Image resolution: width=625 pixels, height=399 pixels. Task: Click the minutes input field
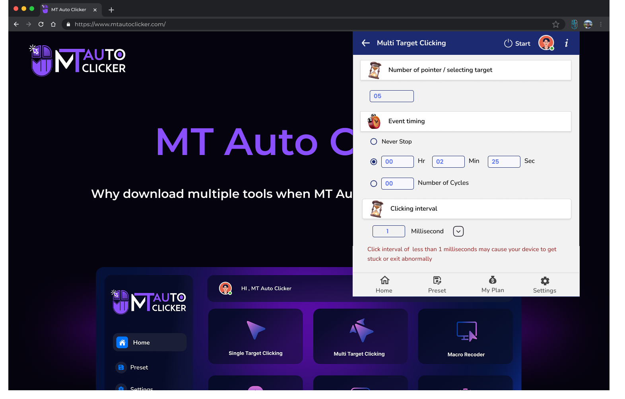pos(448,162)
